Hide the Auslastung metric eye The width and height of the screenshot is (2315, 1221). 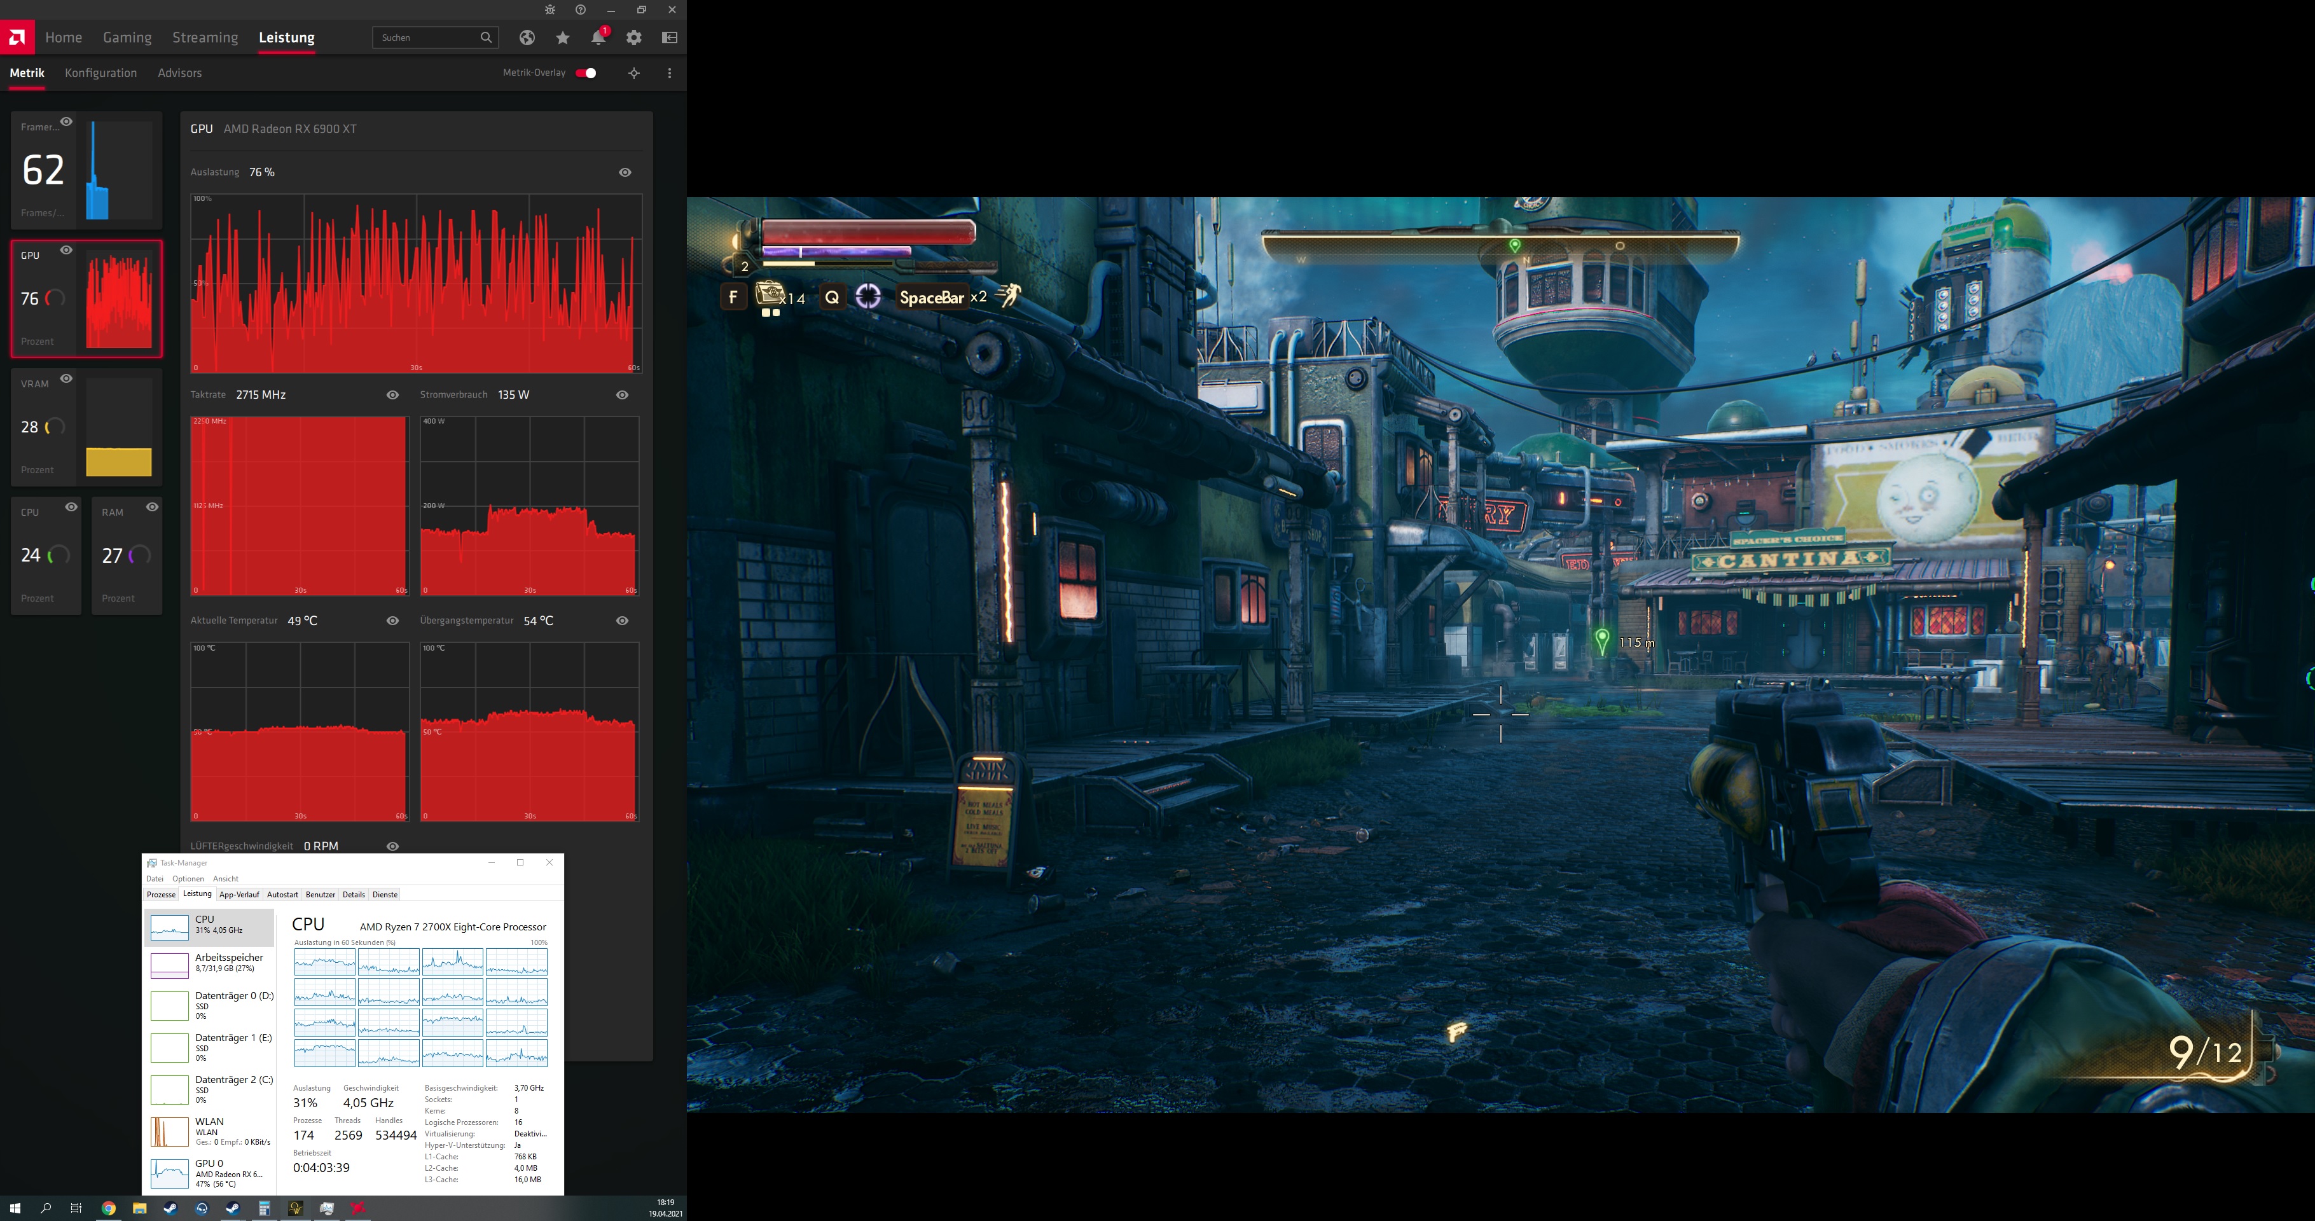click(625, 172)
